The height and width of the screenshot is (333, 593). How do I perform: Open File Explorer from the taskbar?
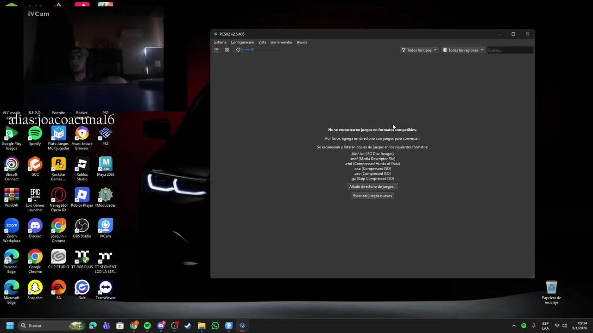(x=202, y=326)
